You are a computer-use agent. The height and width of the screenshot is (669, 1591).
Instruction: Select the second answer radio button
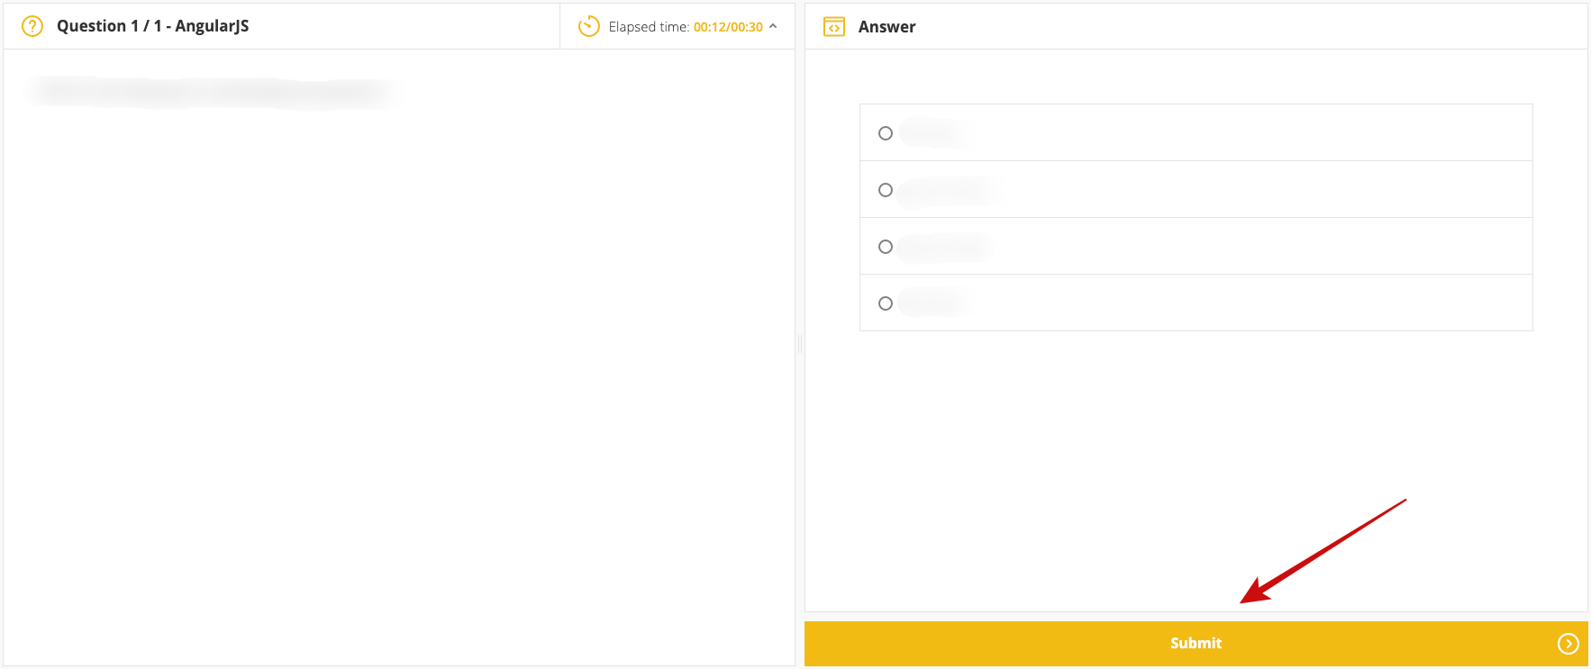[886, 190]
